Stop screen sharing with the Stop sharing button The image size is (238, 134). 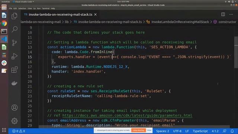pyautogui.click(x=139, y=130)
